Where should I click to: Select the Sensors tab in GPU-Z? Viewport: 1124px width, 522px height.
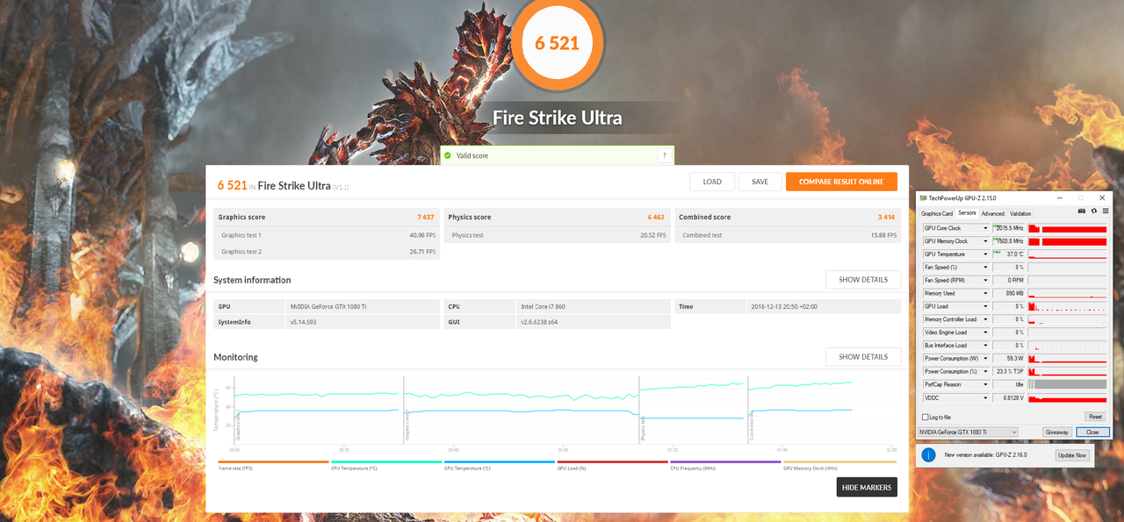click(x=967, y=213)
